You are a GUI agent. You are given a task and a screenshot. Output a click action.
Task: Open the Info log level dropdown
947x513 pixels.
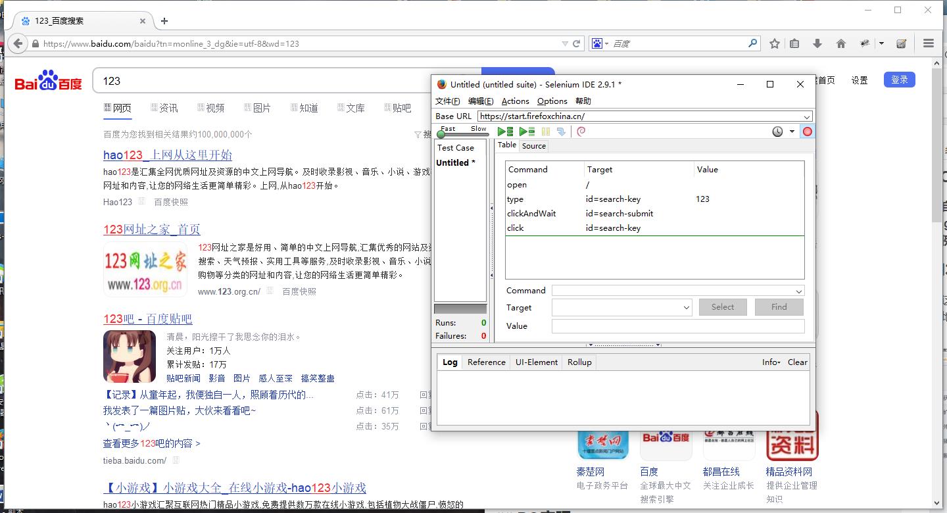point(771,362)
